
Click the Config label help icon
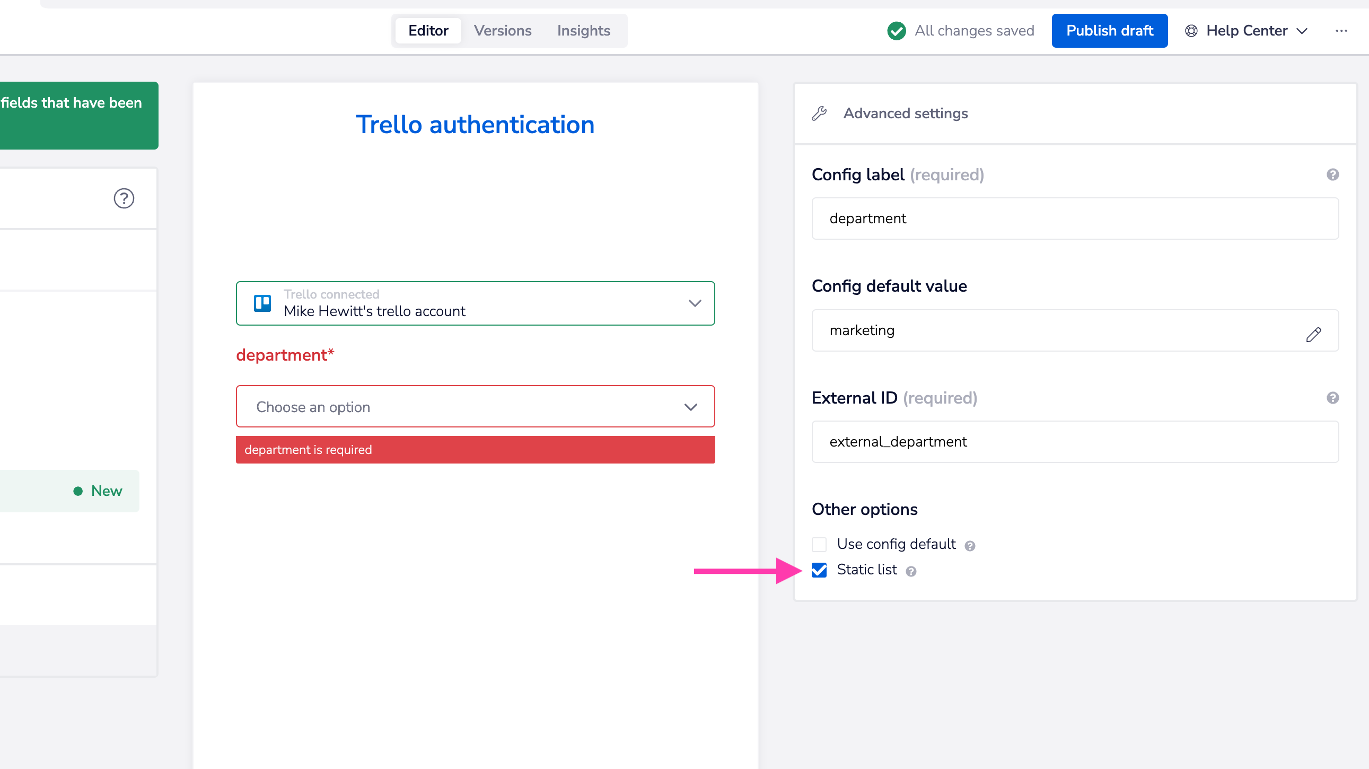point(1332,174)
